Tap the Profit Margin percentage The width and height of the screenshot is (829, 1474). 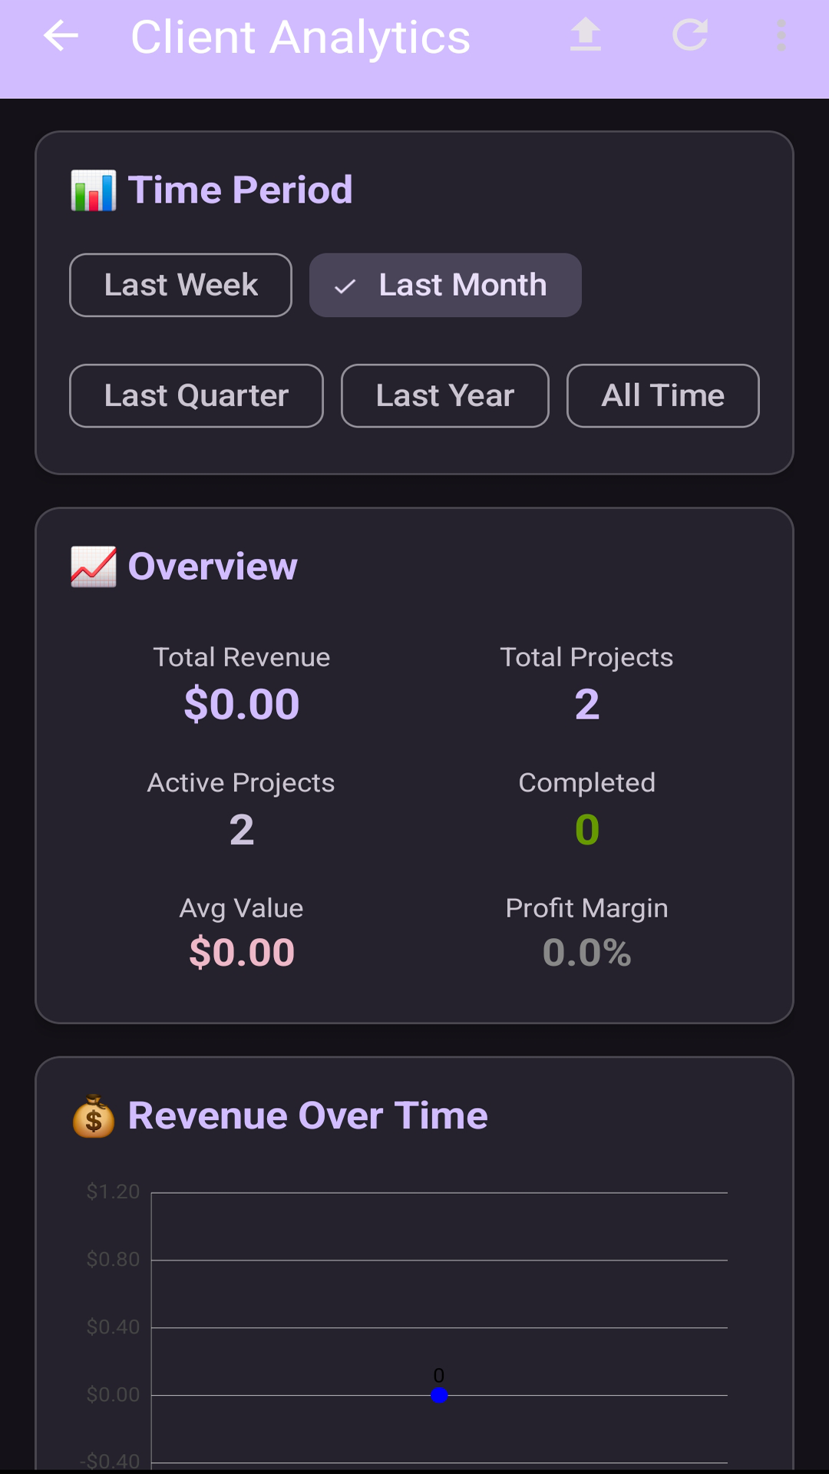point(587,953)
